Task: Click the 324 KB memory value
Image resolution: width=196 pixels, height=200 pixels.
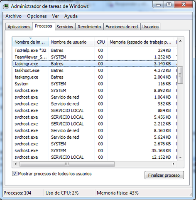Action: click(164, 50)
